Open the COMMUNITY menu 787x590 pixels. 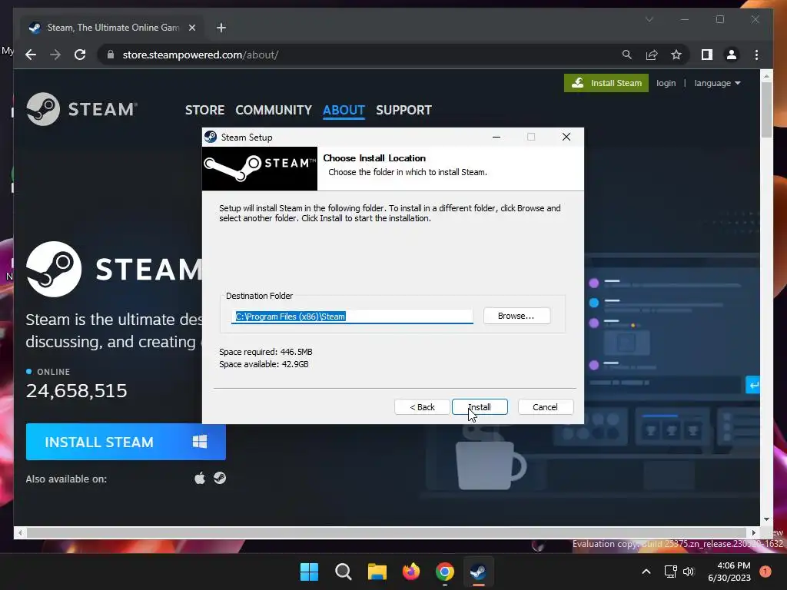(x=274, y=110)
